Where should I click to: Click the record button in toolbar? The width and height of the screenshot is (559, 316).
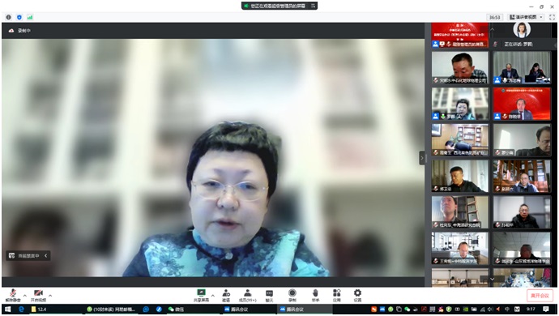[x=292, y=295]
